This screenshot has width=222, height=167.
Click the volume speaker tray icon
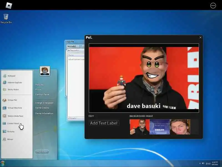pos(203,163)
